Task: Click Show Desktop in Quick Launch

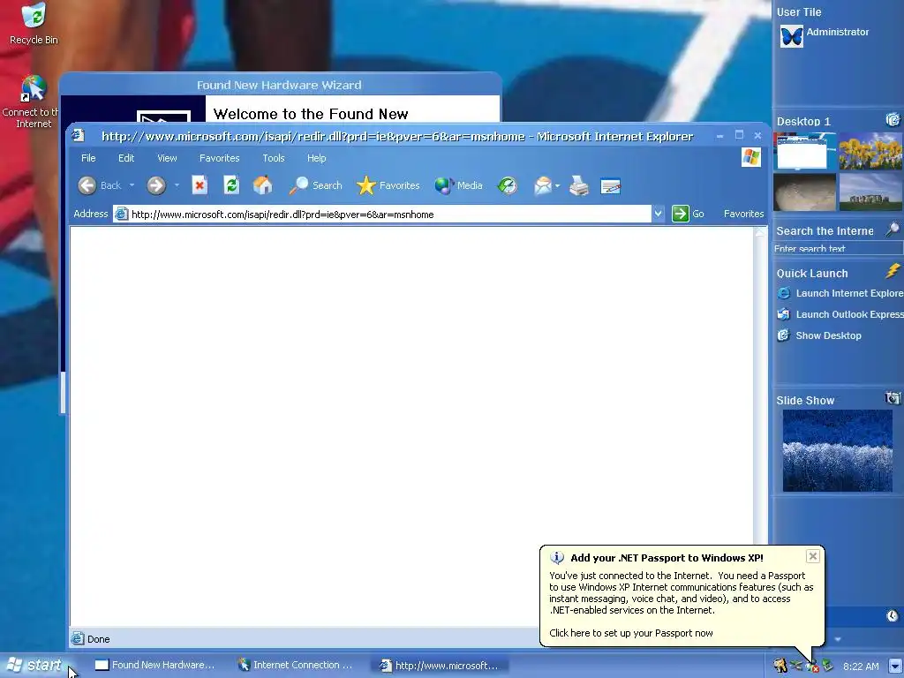Action: pyautogui.click(x=819, y=335)
